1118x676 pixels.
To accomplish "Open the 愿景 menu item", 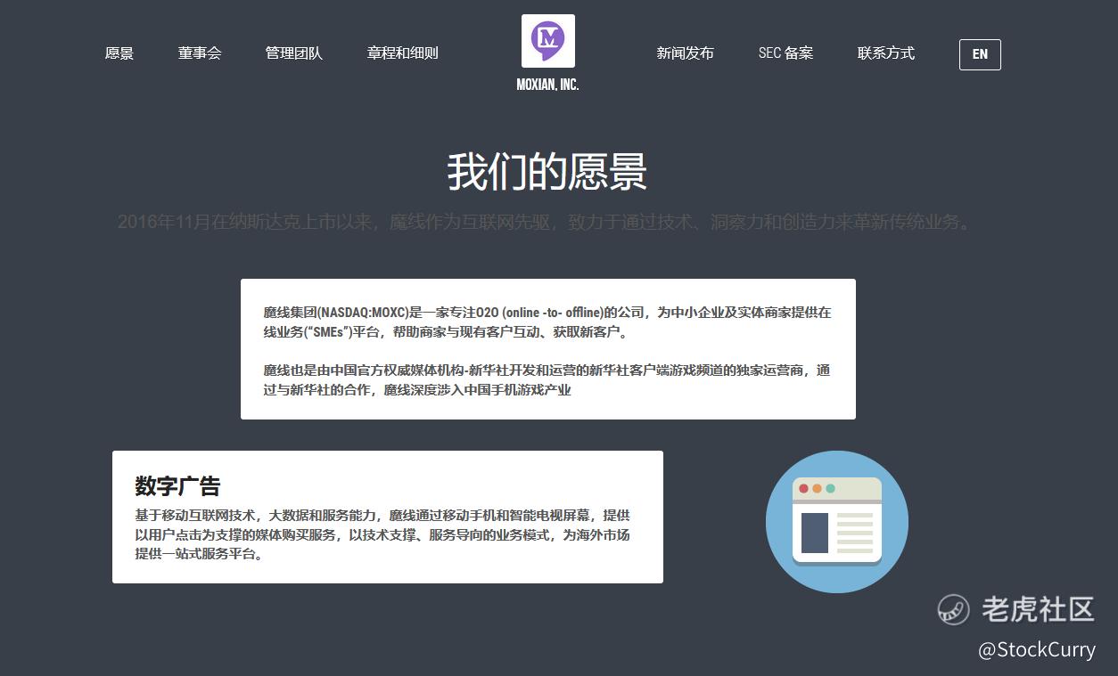I will click(119, 53).
